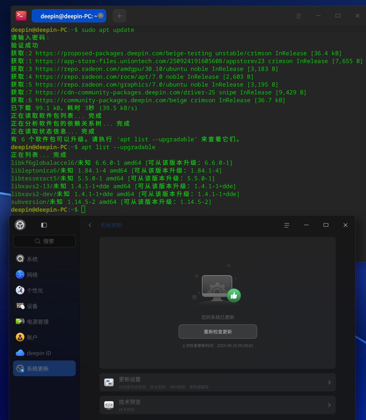The height and width of the screenshot is (420, 366).
Task: Click the search field in Control Center
Action: (x=44, y=241)
